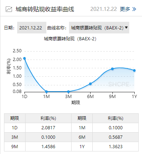The width and height of the screenshot is (142, 154).
Task: Click the 0.5687 rate cell
Action: click(115, 137)
